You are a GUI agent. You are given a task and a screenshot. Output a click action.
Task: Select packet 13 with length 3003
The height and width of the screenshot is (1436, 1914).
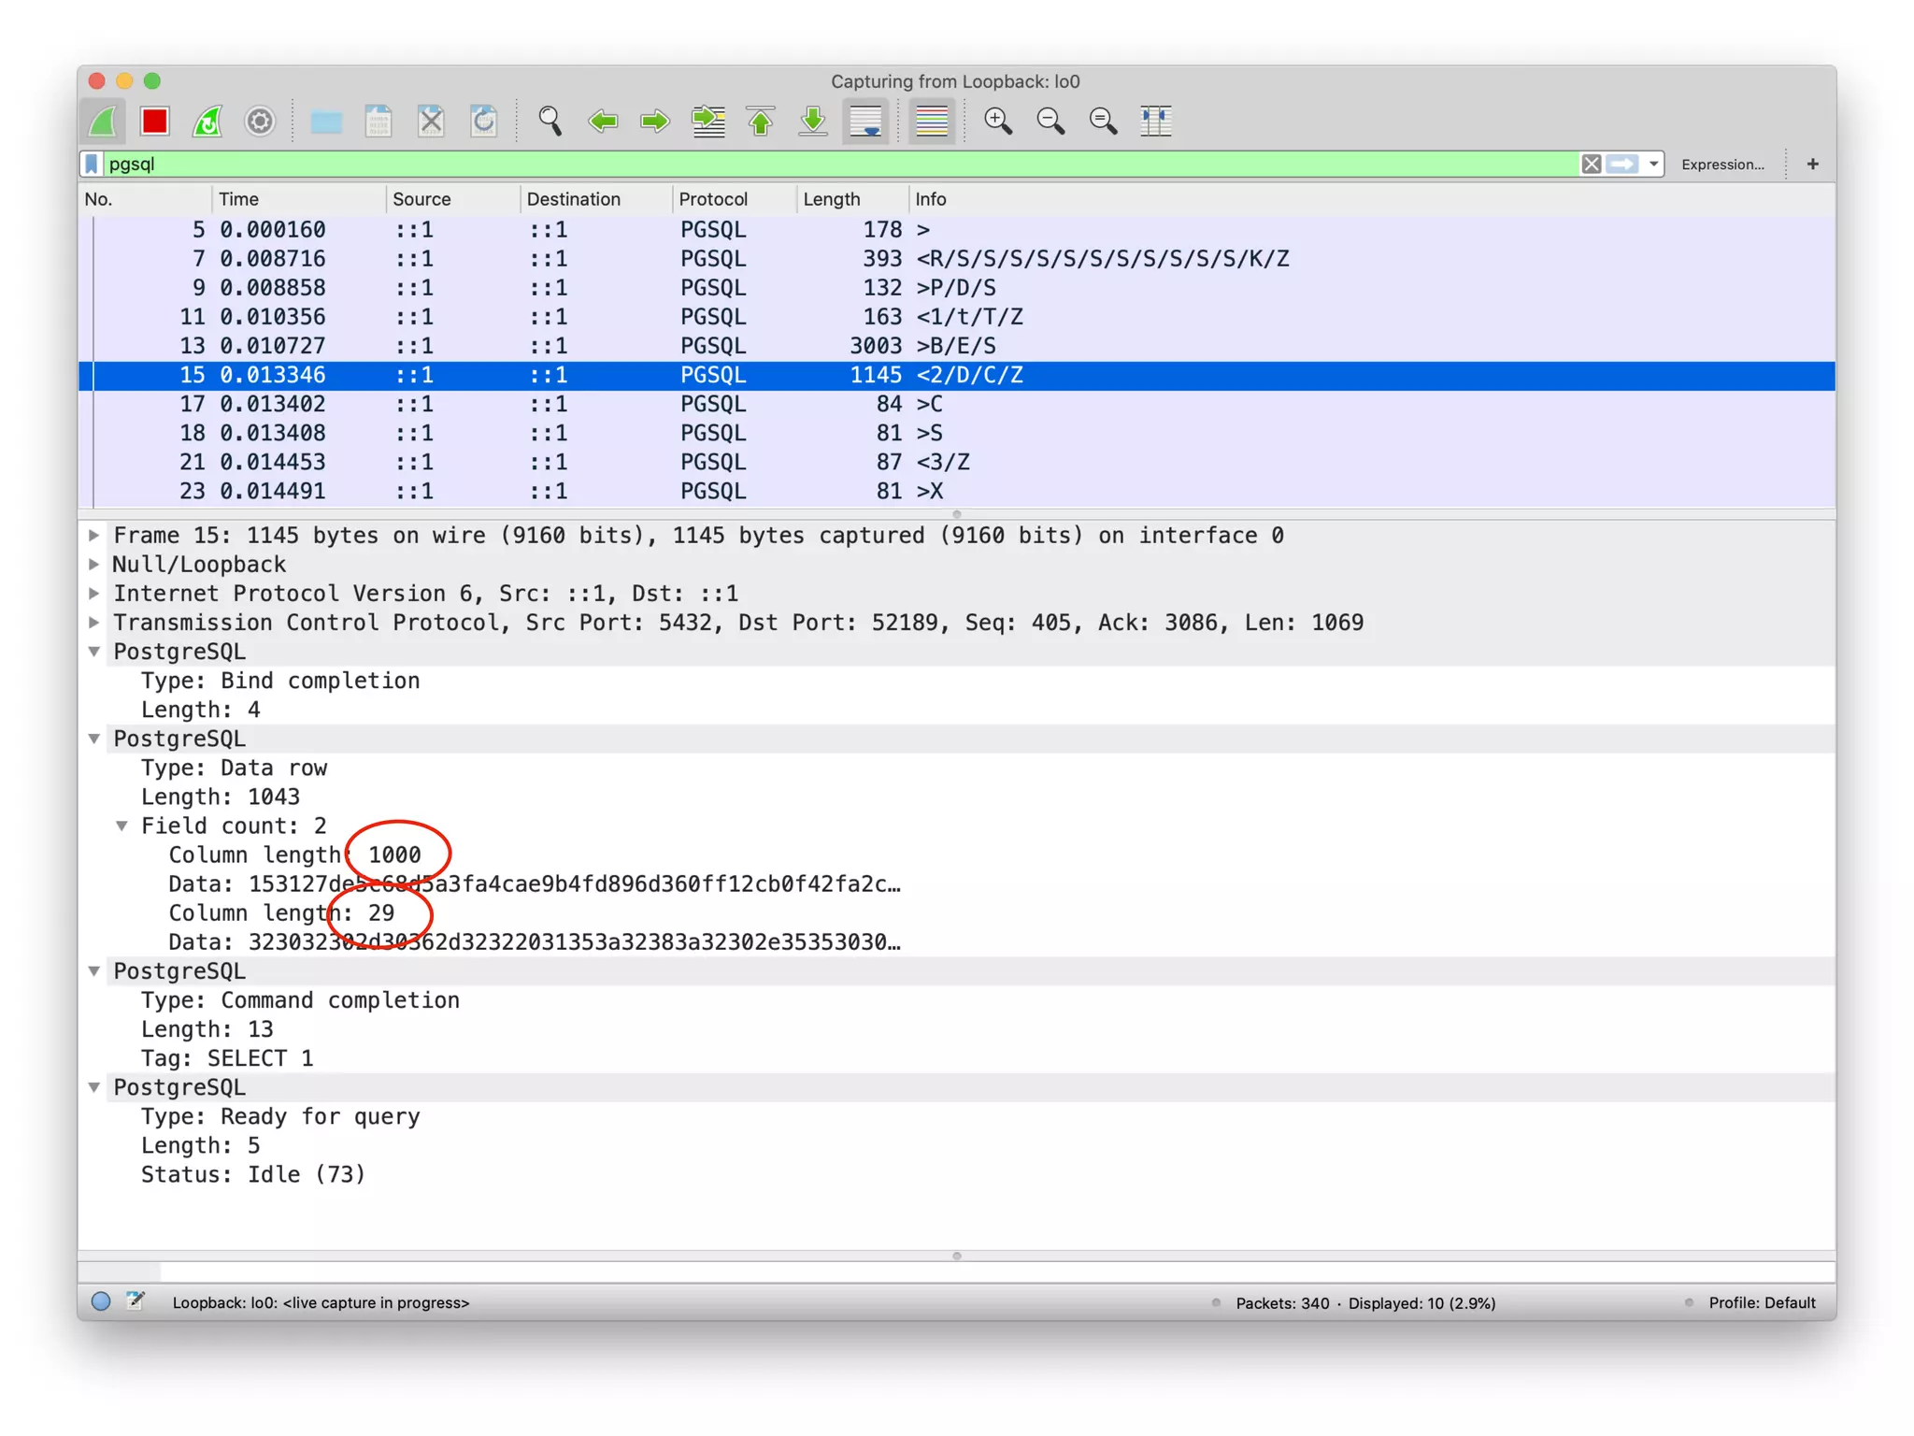(x=957, y=346)
